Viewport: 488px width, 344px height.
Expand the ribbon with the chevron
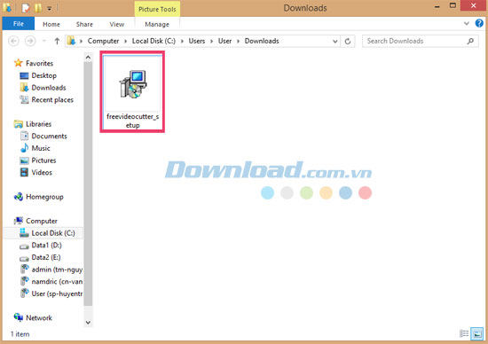click(x=467, y=23)
